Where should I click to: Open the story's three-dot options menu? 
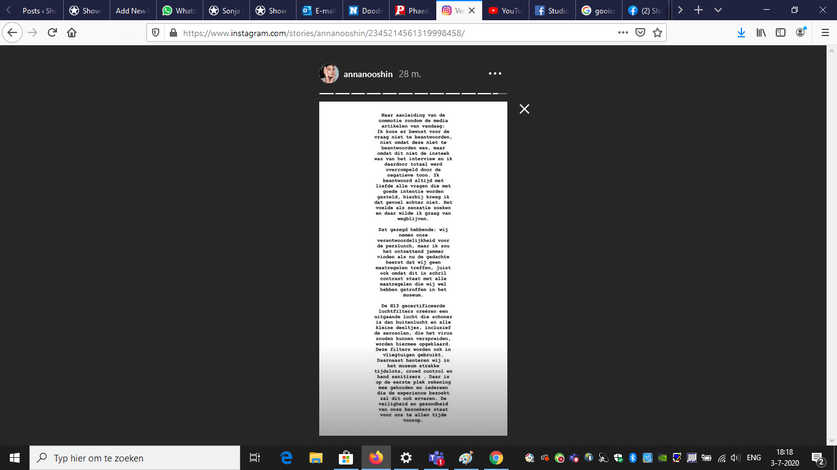(x=495, y=73)
